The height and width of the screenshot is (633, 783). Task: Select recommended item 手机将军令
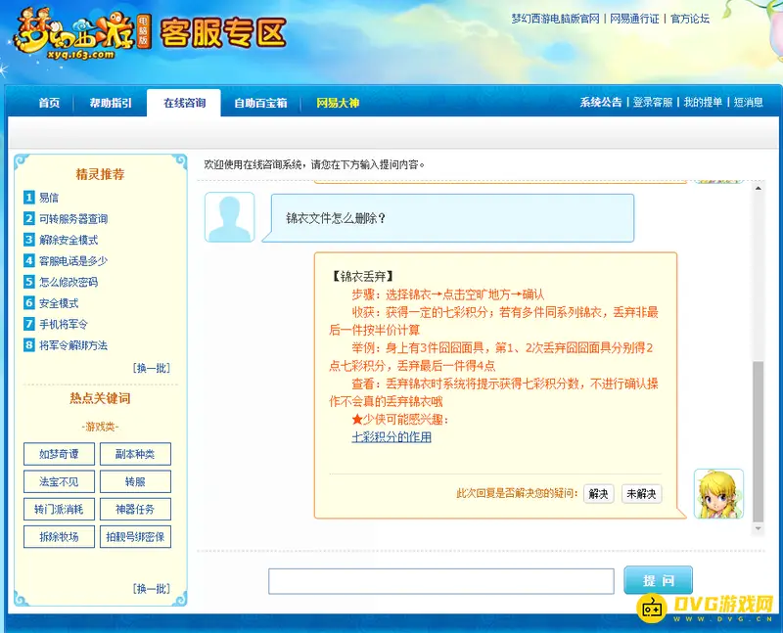point(64,324)
